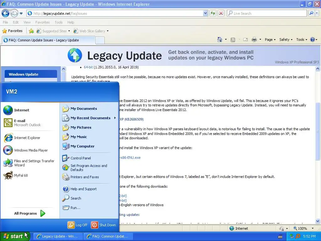Expand the address bar history dropdown
The height and width of the screenshot is (241, 321).
[x=205, y=13]
